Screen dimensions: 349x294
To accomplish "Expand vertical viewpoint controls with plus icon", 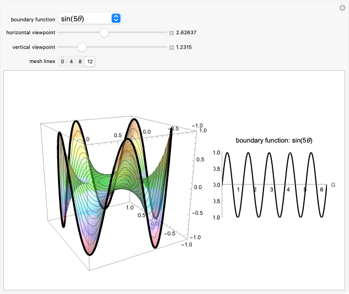I will coord(171,47).
